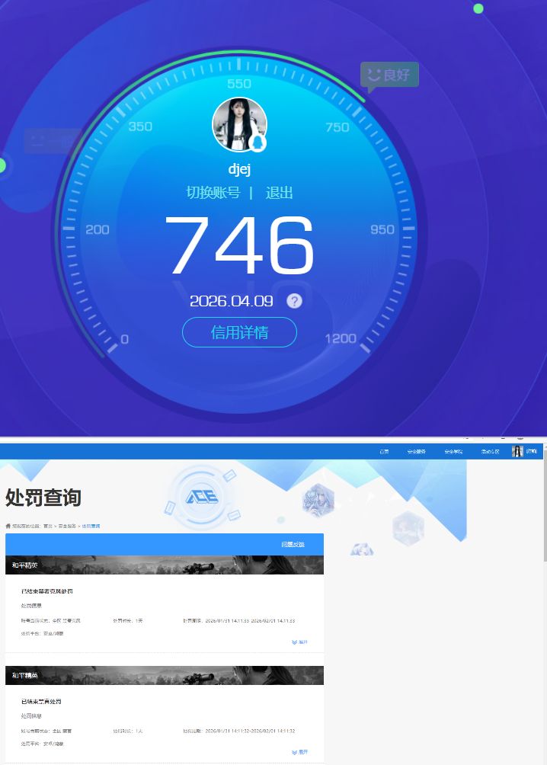The width and height of the screenshot is (547, 765).
Task: Click the date 2026.04.09
Action: point(232,301)
